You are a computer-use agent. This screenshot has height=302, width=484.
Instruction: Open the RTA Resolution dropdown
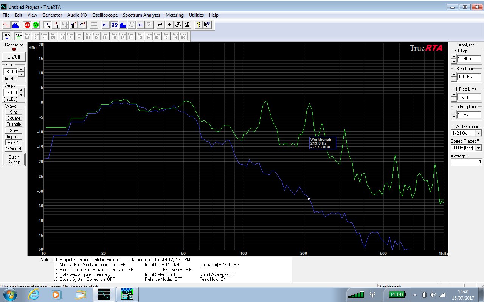(479, 133)
